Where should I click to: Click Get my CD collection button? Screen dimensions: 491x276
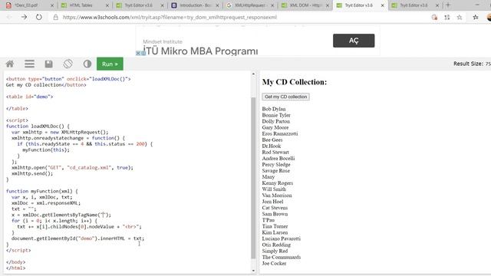tap(285, 97)
